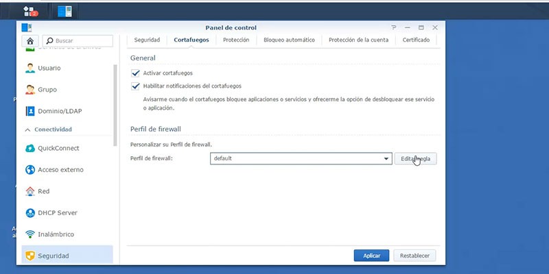Viewport: 549px width, 274px height.
Task: Click the QuickConnect cloud icon
Action: [x=30, y=148]
